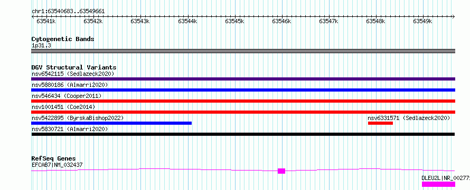This screenshot has height=190, width=470.
Task: Click the magenta EFCAB7 exon block
Action: pos(281,171)
